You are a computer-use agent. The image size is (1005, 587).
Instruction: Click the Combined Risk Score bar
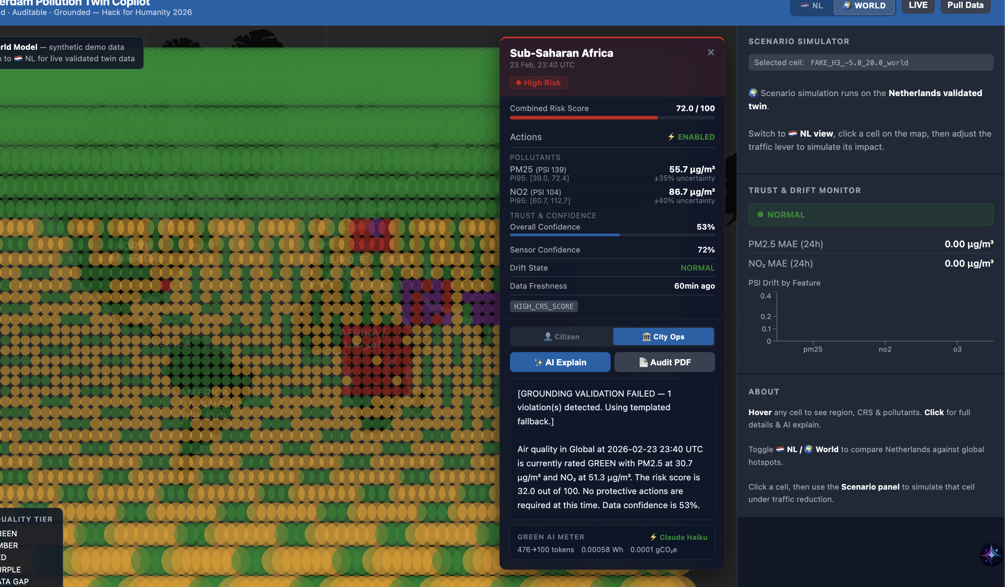point(612,118)
